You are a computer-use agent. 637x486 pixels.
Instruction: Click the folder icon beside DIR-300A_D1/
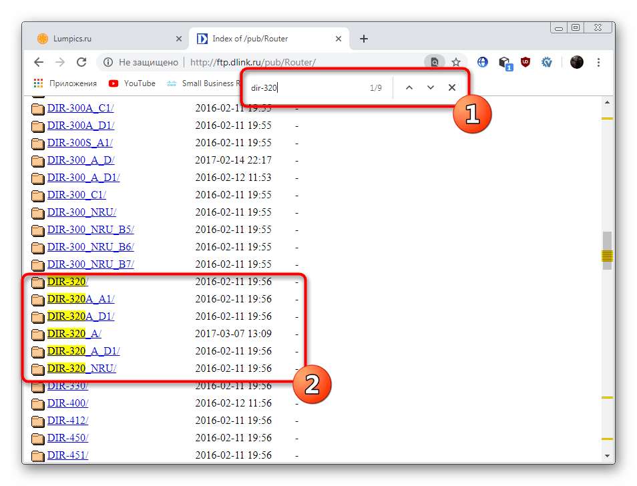[38, 126]
